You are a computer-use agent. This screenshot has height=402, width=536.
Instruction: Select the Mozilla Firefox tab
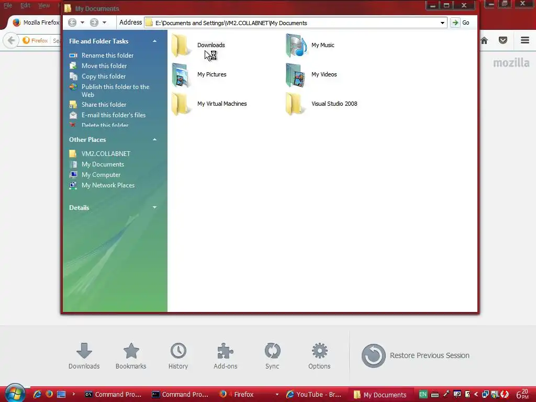click(x=36, y=23)
